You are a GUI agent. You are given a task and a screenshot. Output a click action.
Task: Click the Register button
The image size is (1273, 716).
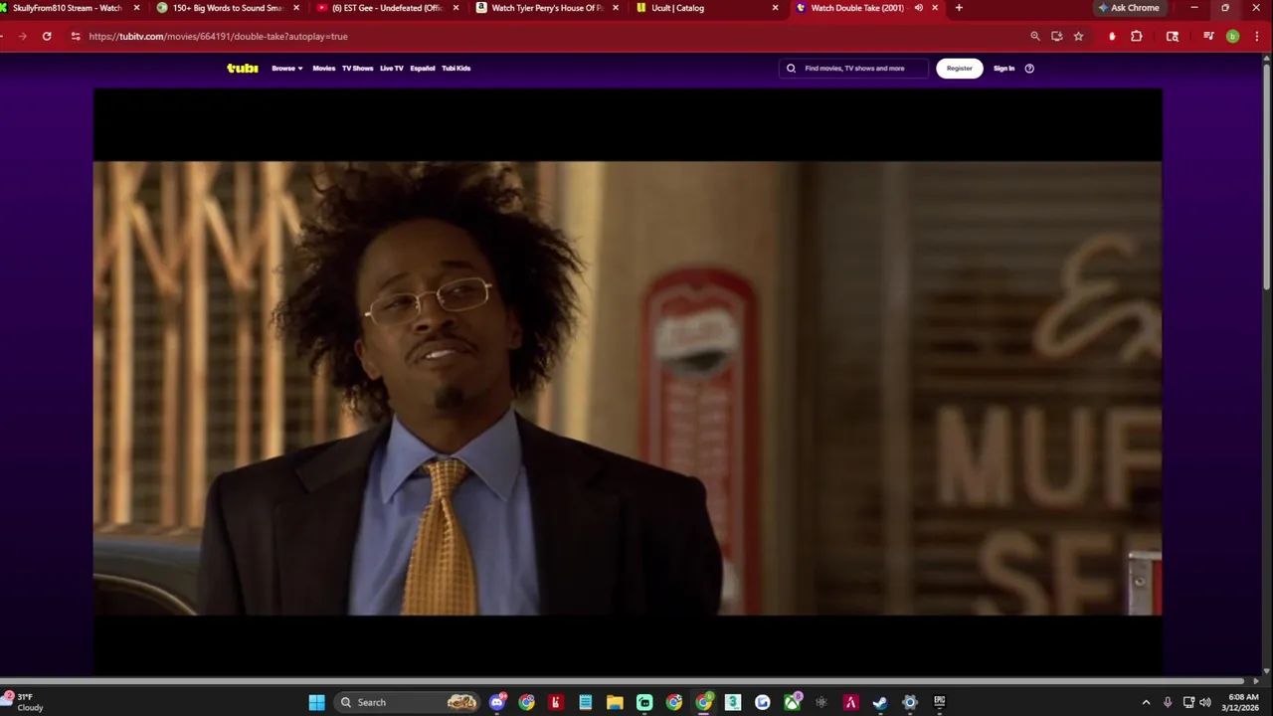[959, 68]
